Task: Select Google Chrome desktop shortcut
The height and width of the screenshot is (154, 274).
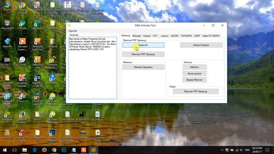Action: coord(22,8)
